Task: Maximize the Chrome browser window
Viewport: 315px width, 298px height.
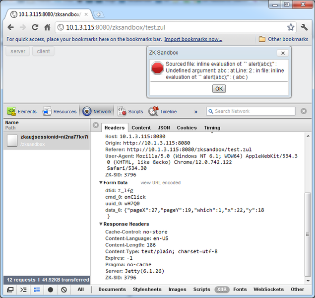Action: [286, 5]
